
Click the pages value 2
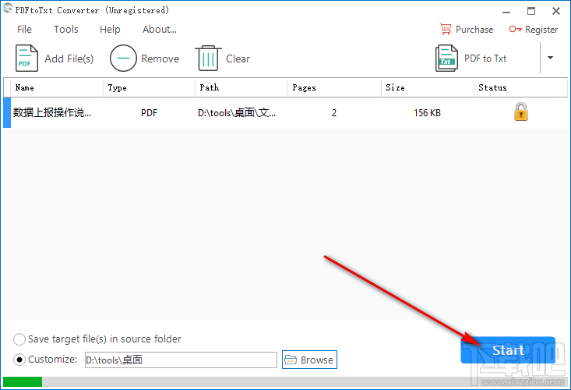(x=334, y=113)
